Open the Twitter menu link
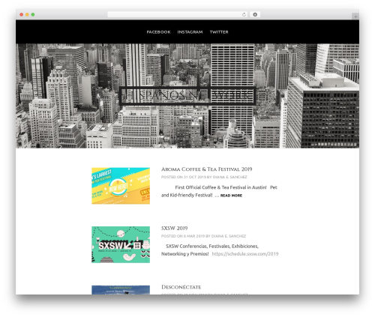375x317 pixels. click(x=219, y=32)
